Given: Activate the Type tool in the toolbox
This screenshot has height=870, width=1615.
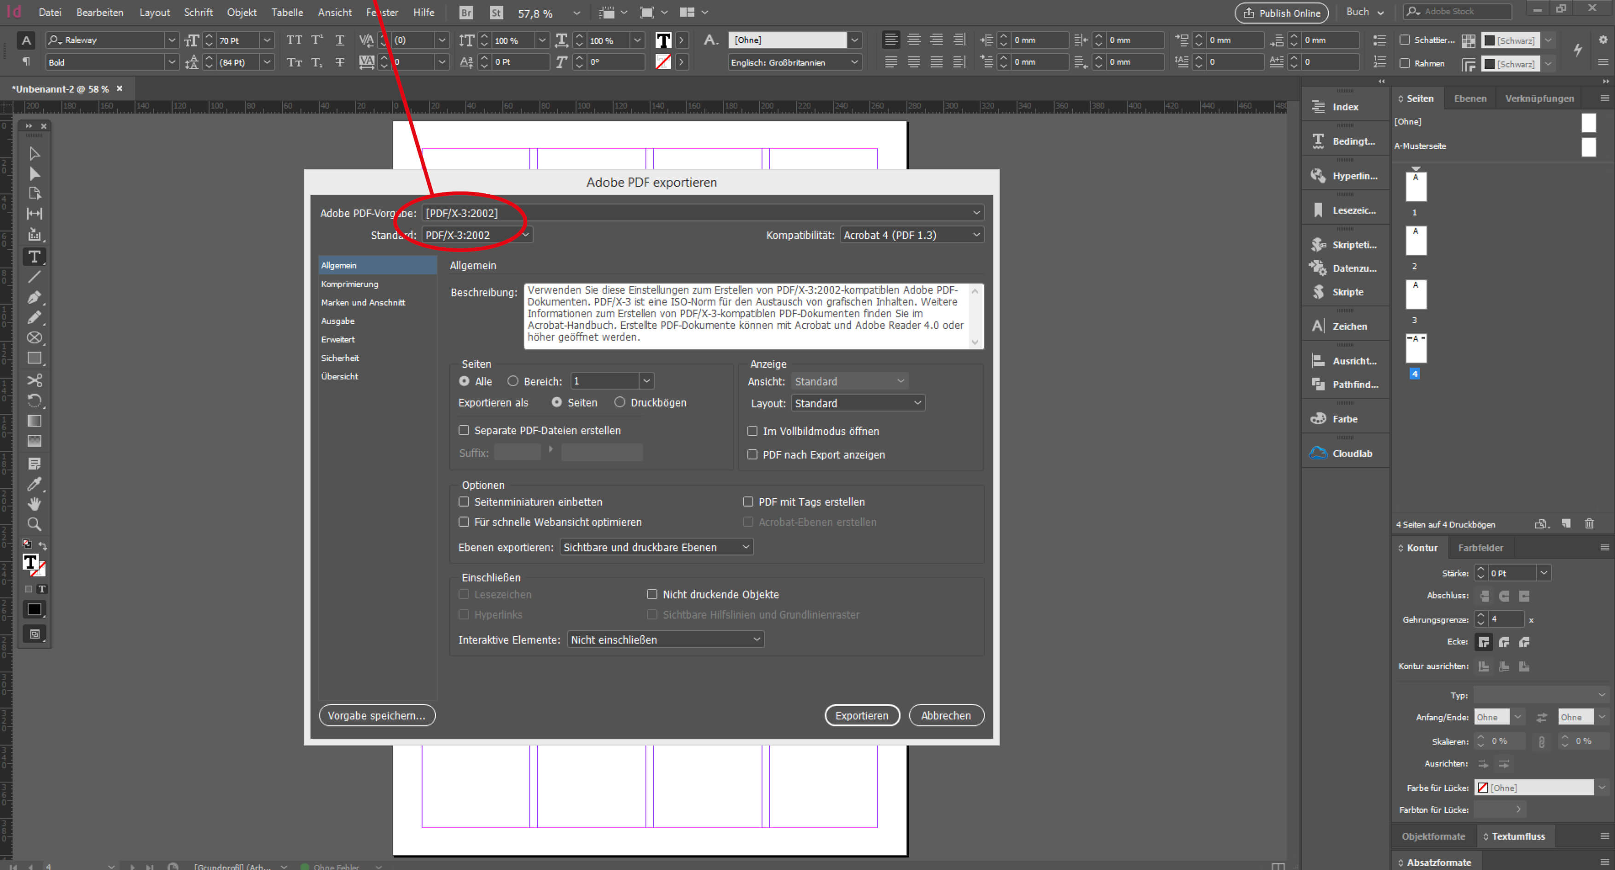Looking at the screenshot, I should pyautogui.click(x=35, y=256).
